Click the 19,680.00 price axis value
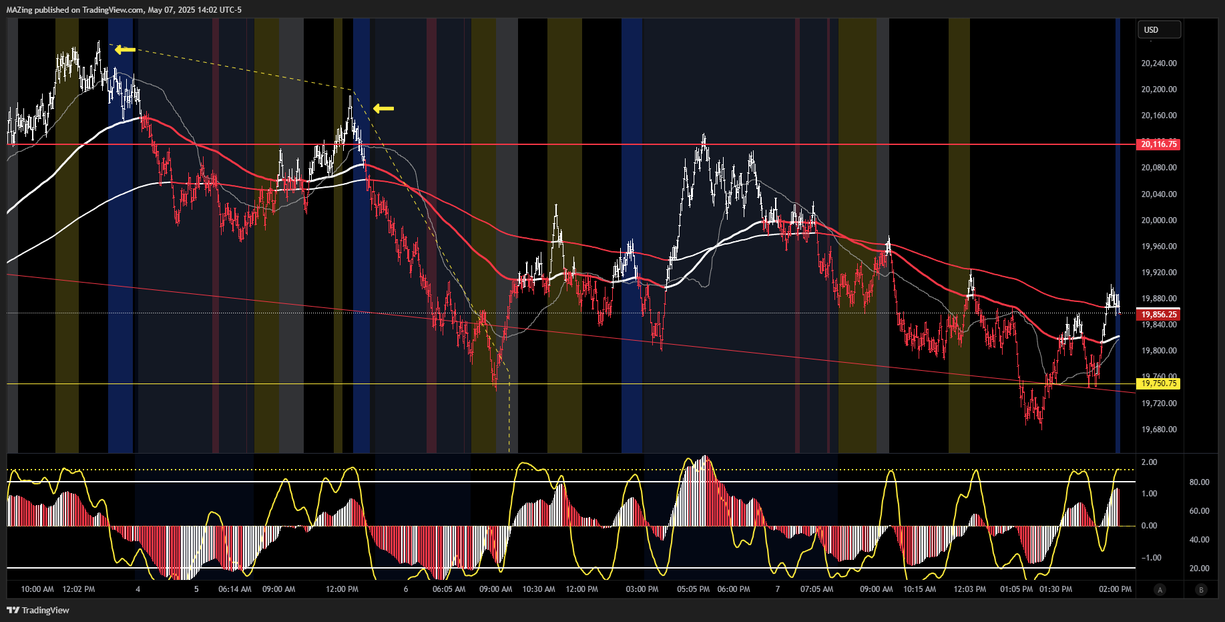Image resolution: width=1225 pixels, height=622 pixels. pos(1159,430)
